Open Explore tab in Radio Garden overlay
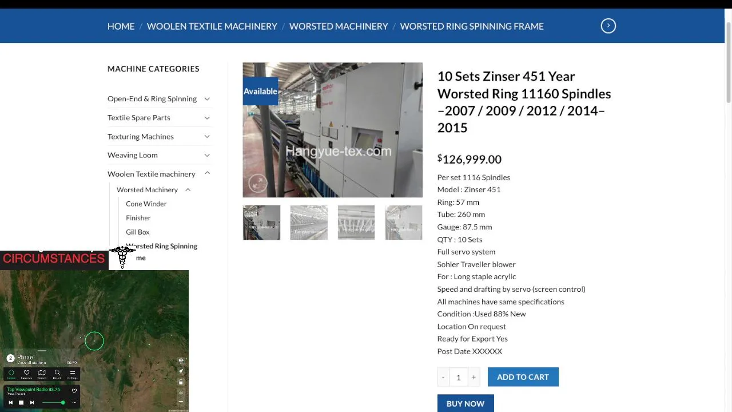This screenshot has height=412, width=732. pyautogui.click(x=11, y=374)
